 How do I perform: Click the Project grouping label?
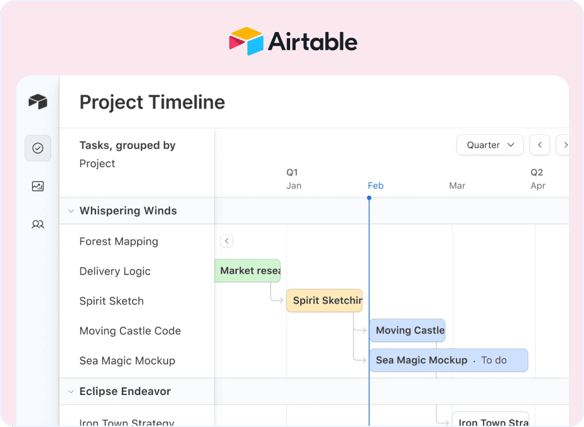click(97, 163)
